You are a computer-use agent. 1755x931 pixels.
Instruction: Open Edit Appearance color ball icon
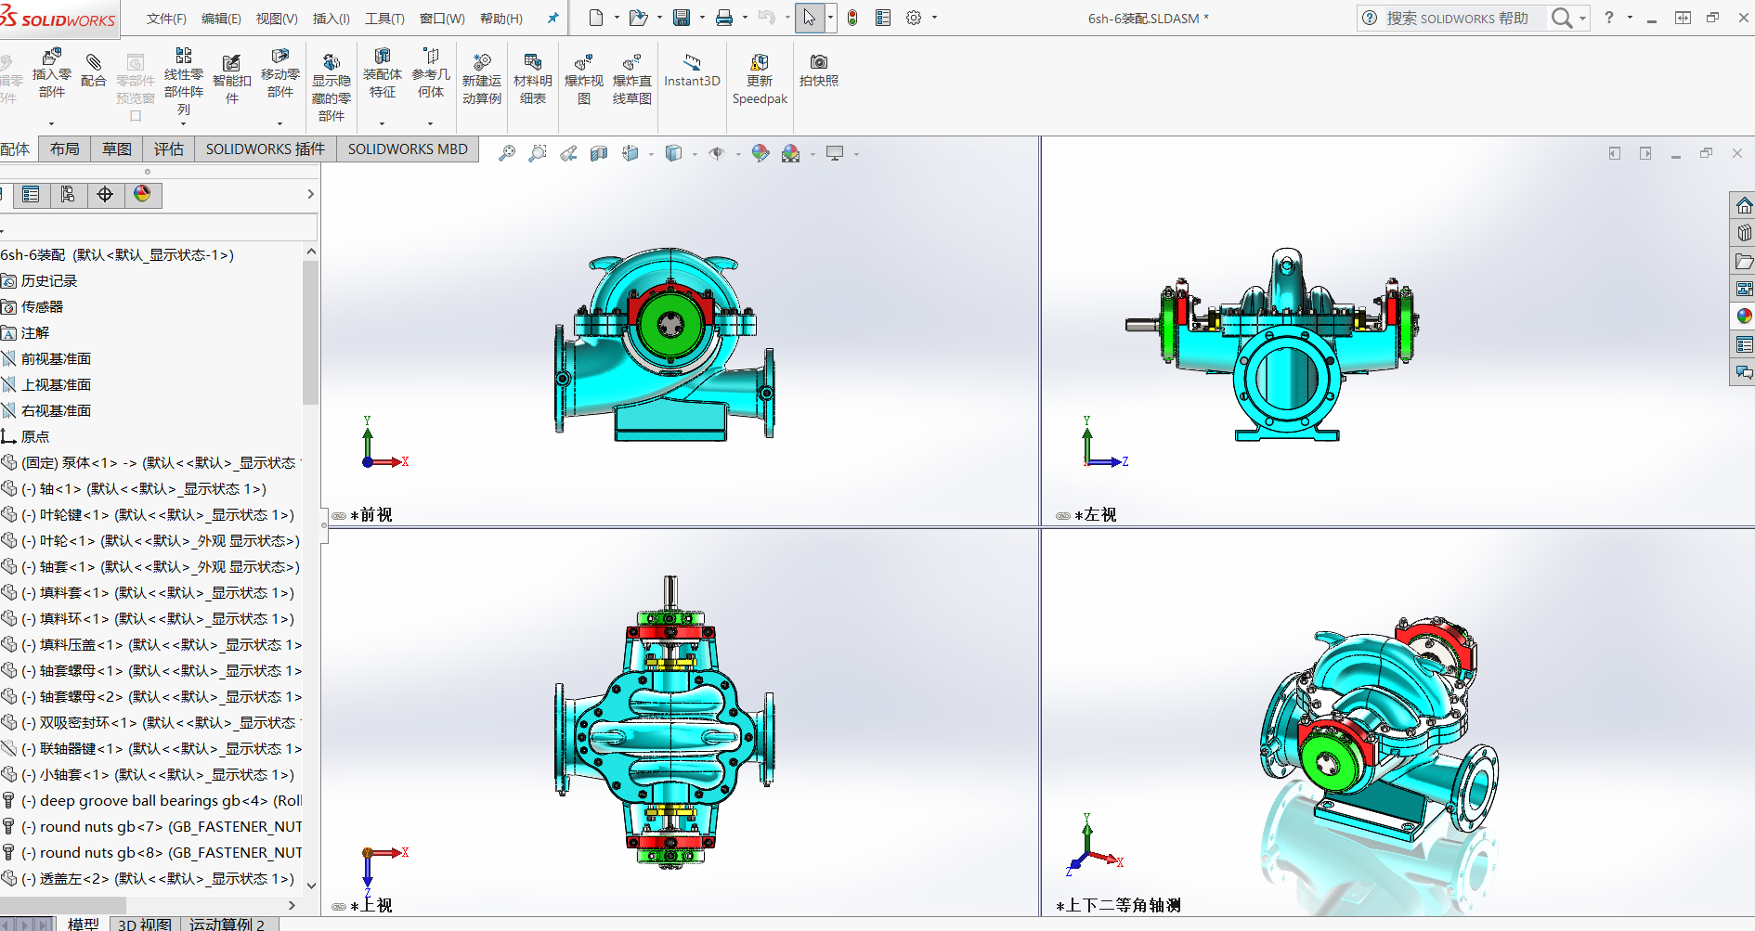[x=760, y=153]
